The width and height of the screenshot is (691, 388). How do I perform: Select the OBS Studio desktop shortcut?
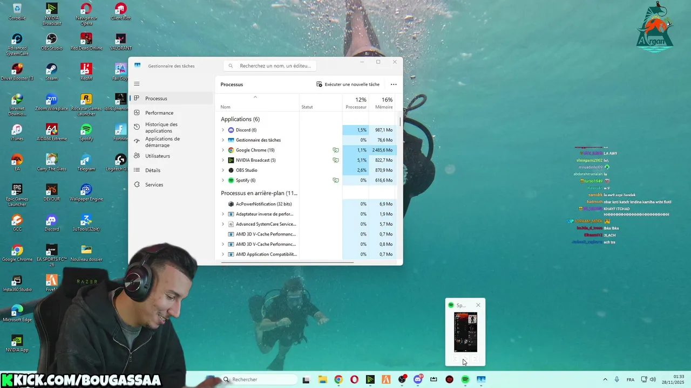[51, 41]
